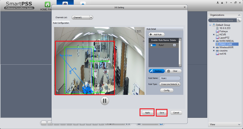
Task: Click the rule list scroll up arrow
Action: [x=180, y=40]
